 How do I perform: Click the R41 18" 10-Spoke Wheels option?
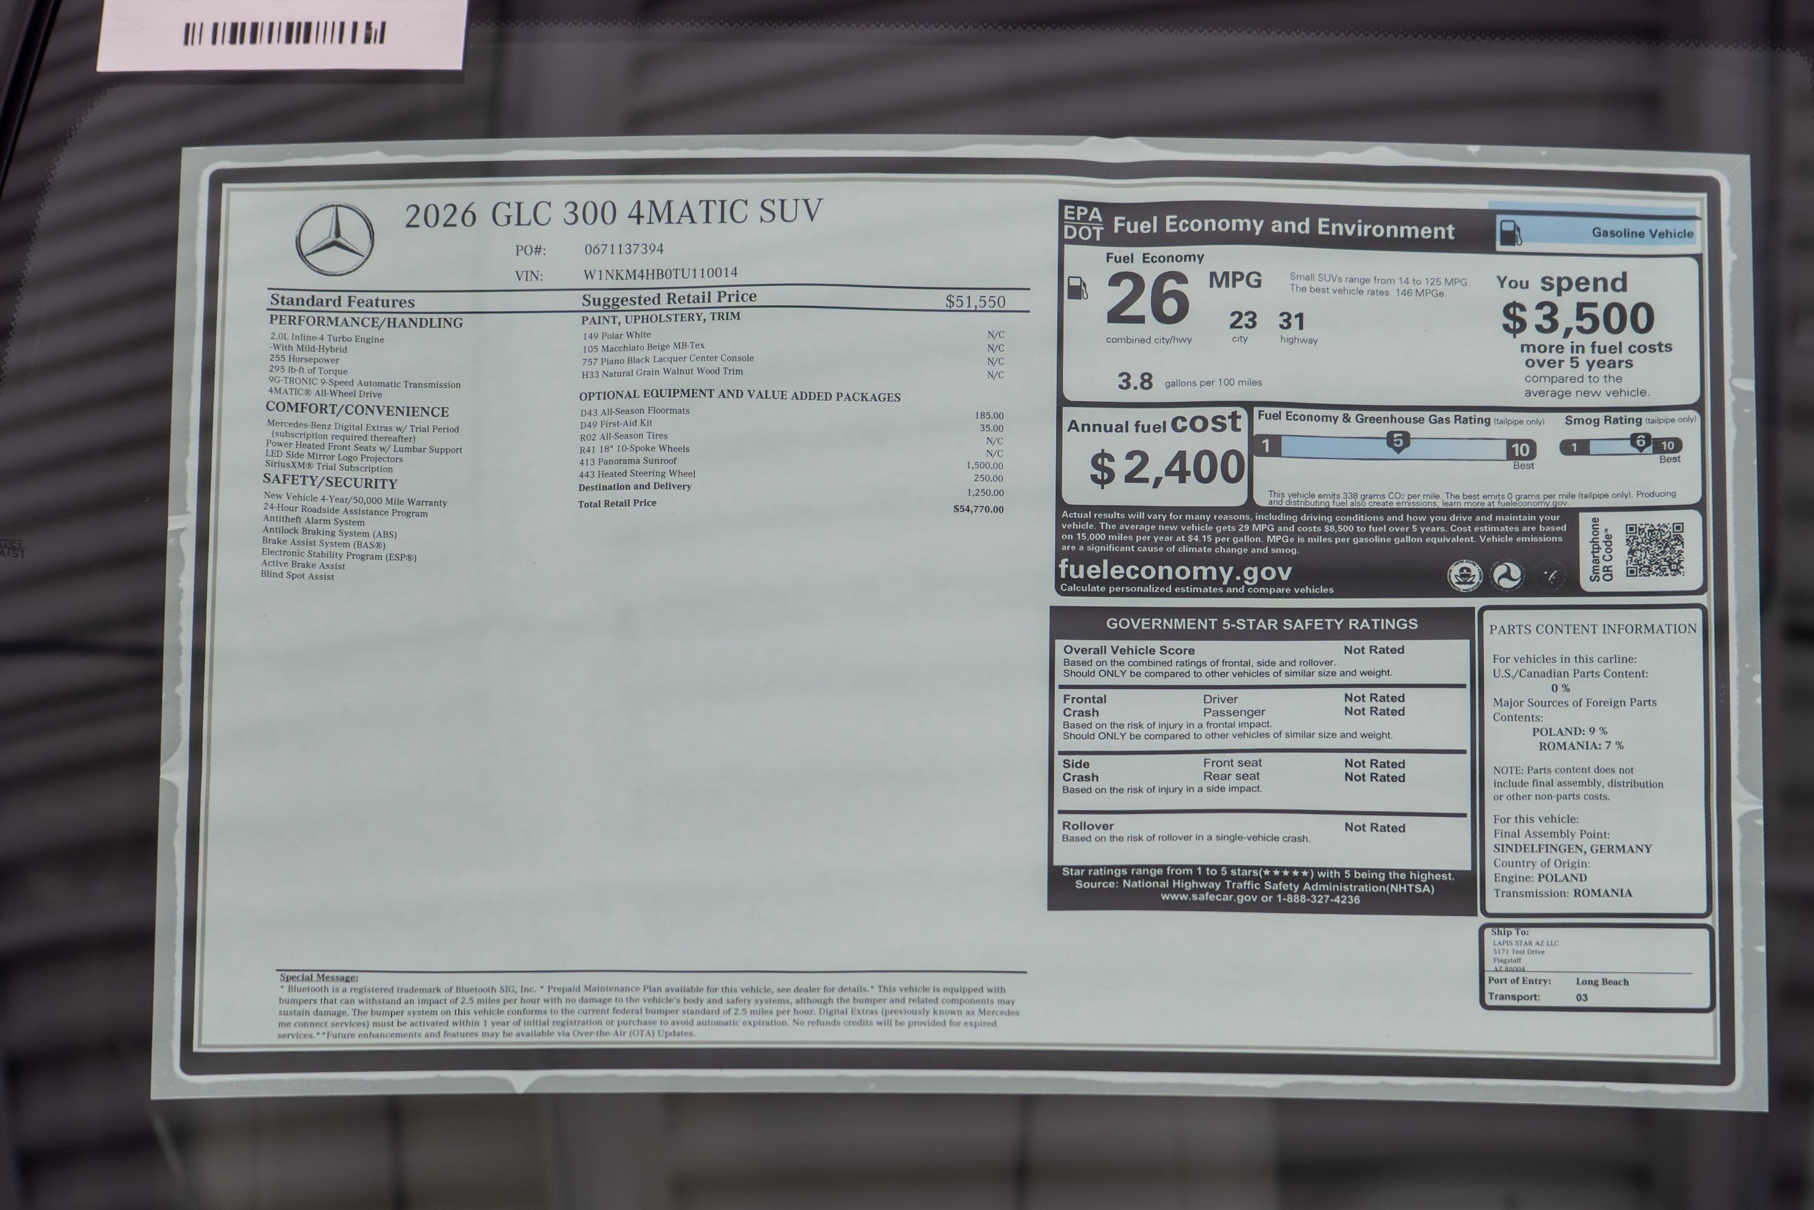click(x=635, y=449)
